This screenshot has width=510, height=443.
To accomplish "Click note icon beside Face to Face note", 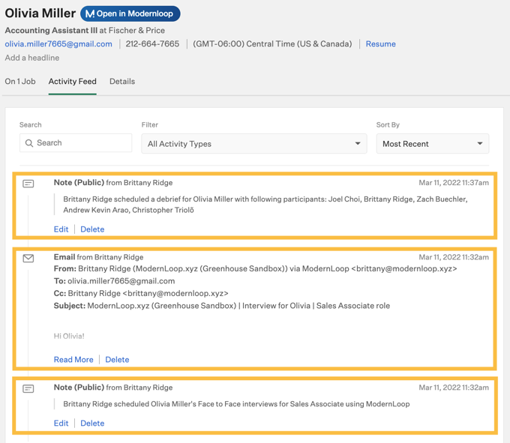I will point(28,388).
